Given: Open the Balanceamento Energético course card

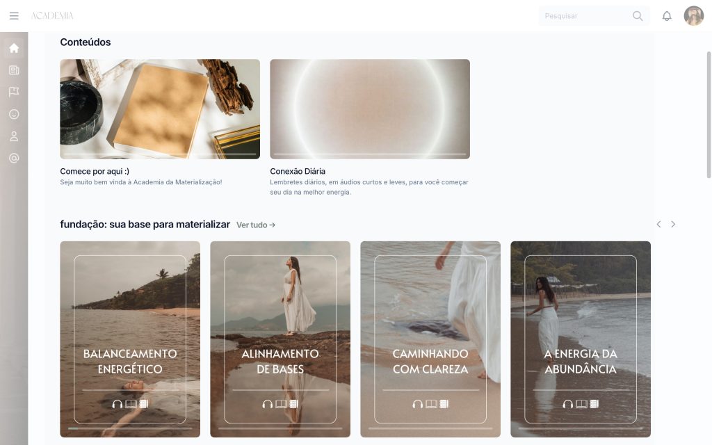Looking at the screenshot, I should tap(130, 339).
